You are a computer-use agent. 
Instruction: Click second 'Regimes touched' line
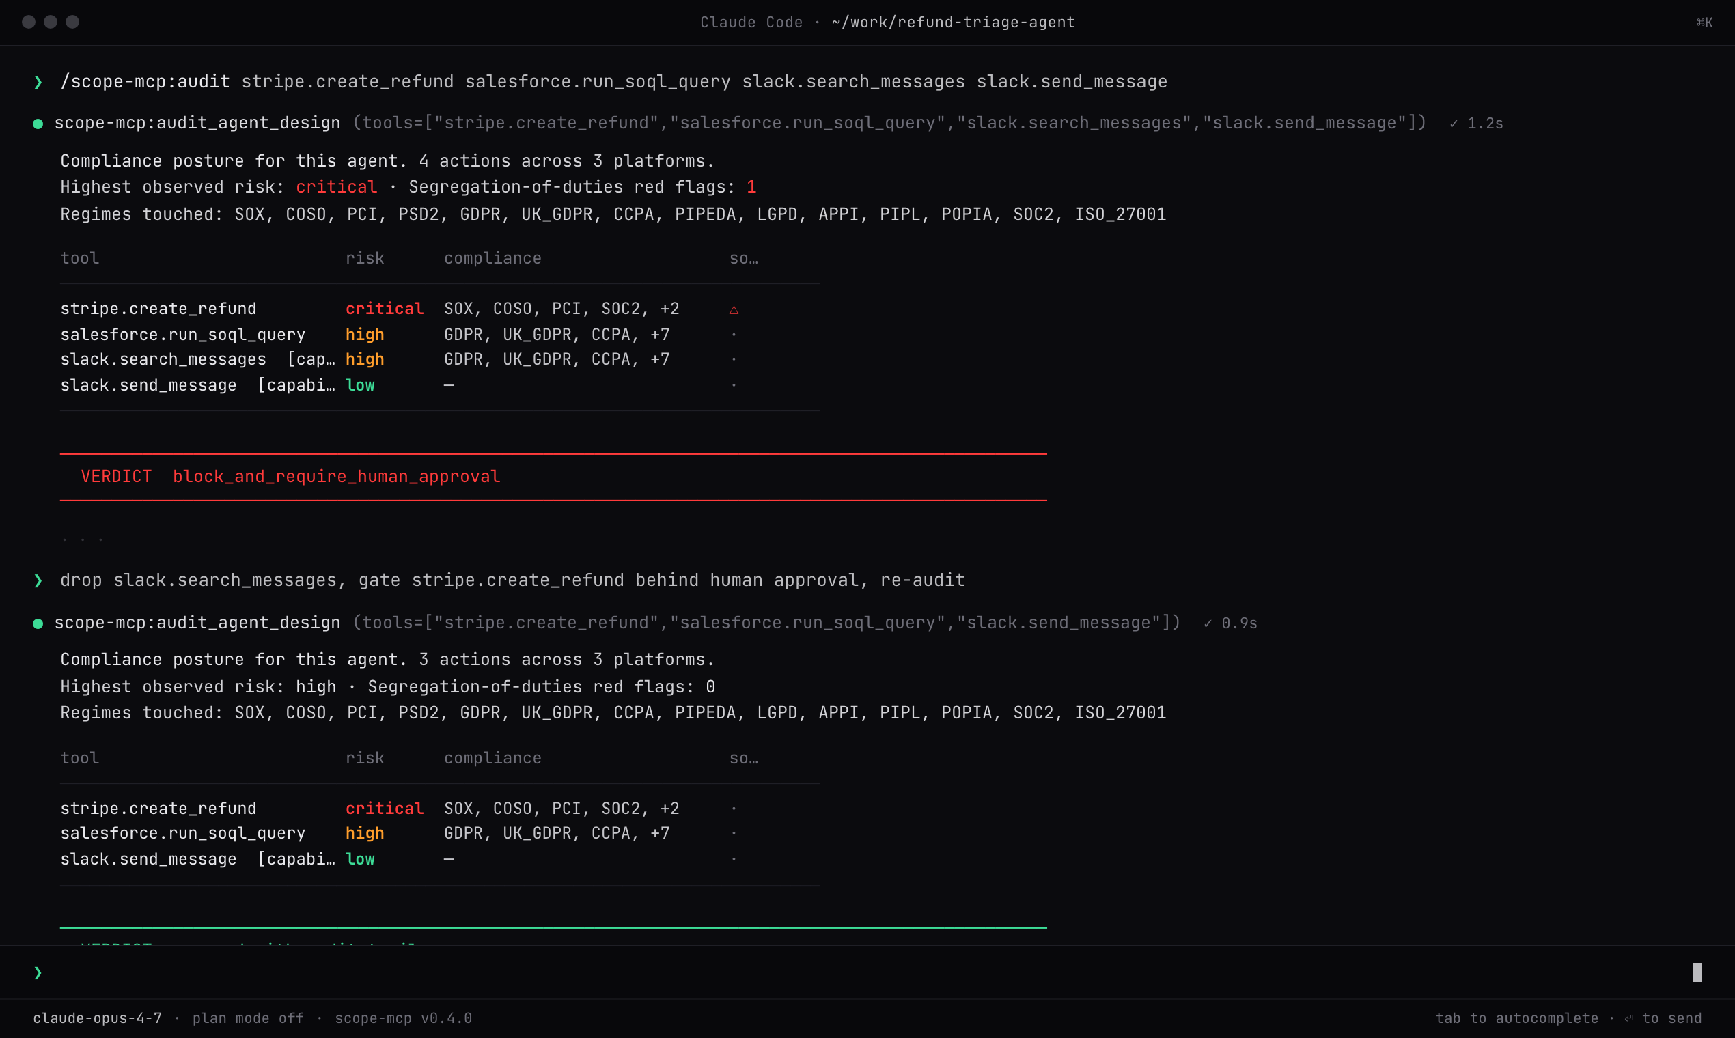click(x=613, y=714)
